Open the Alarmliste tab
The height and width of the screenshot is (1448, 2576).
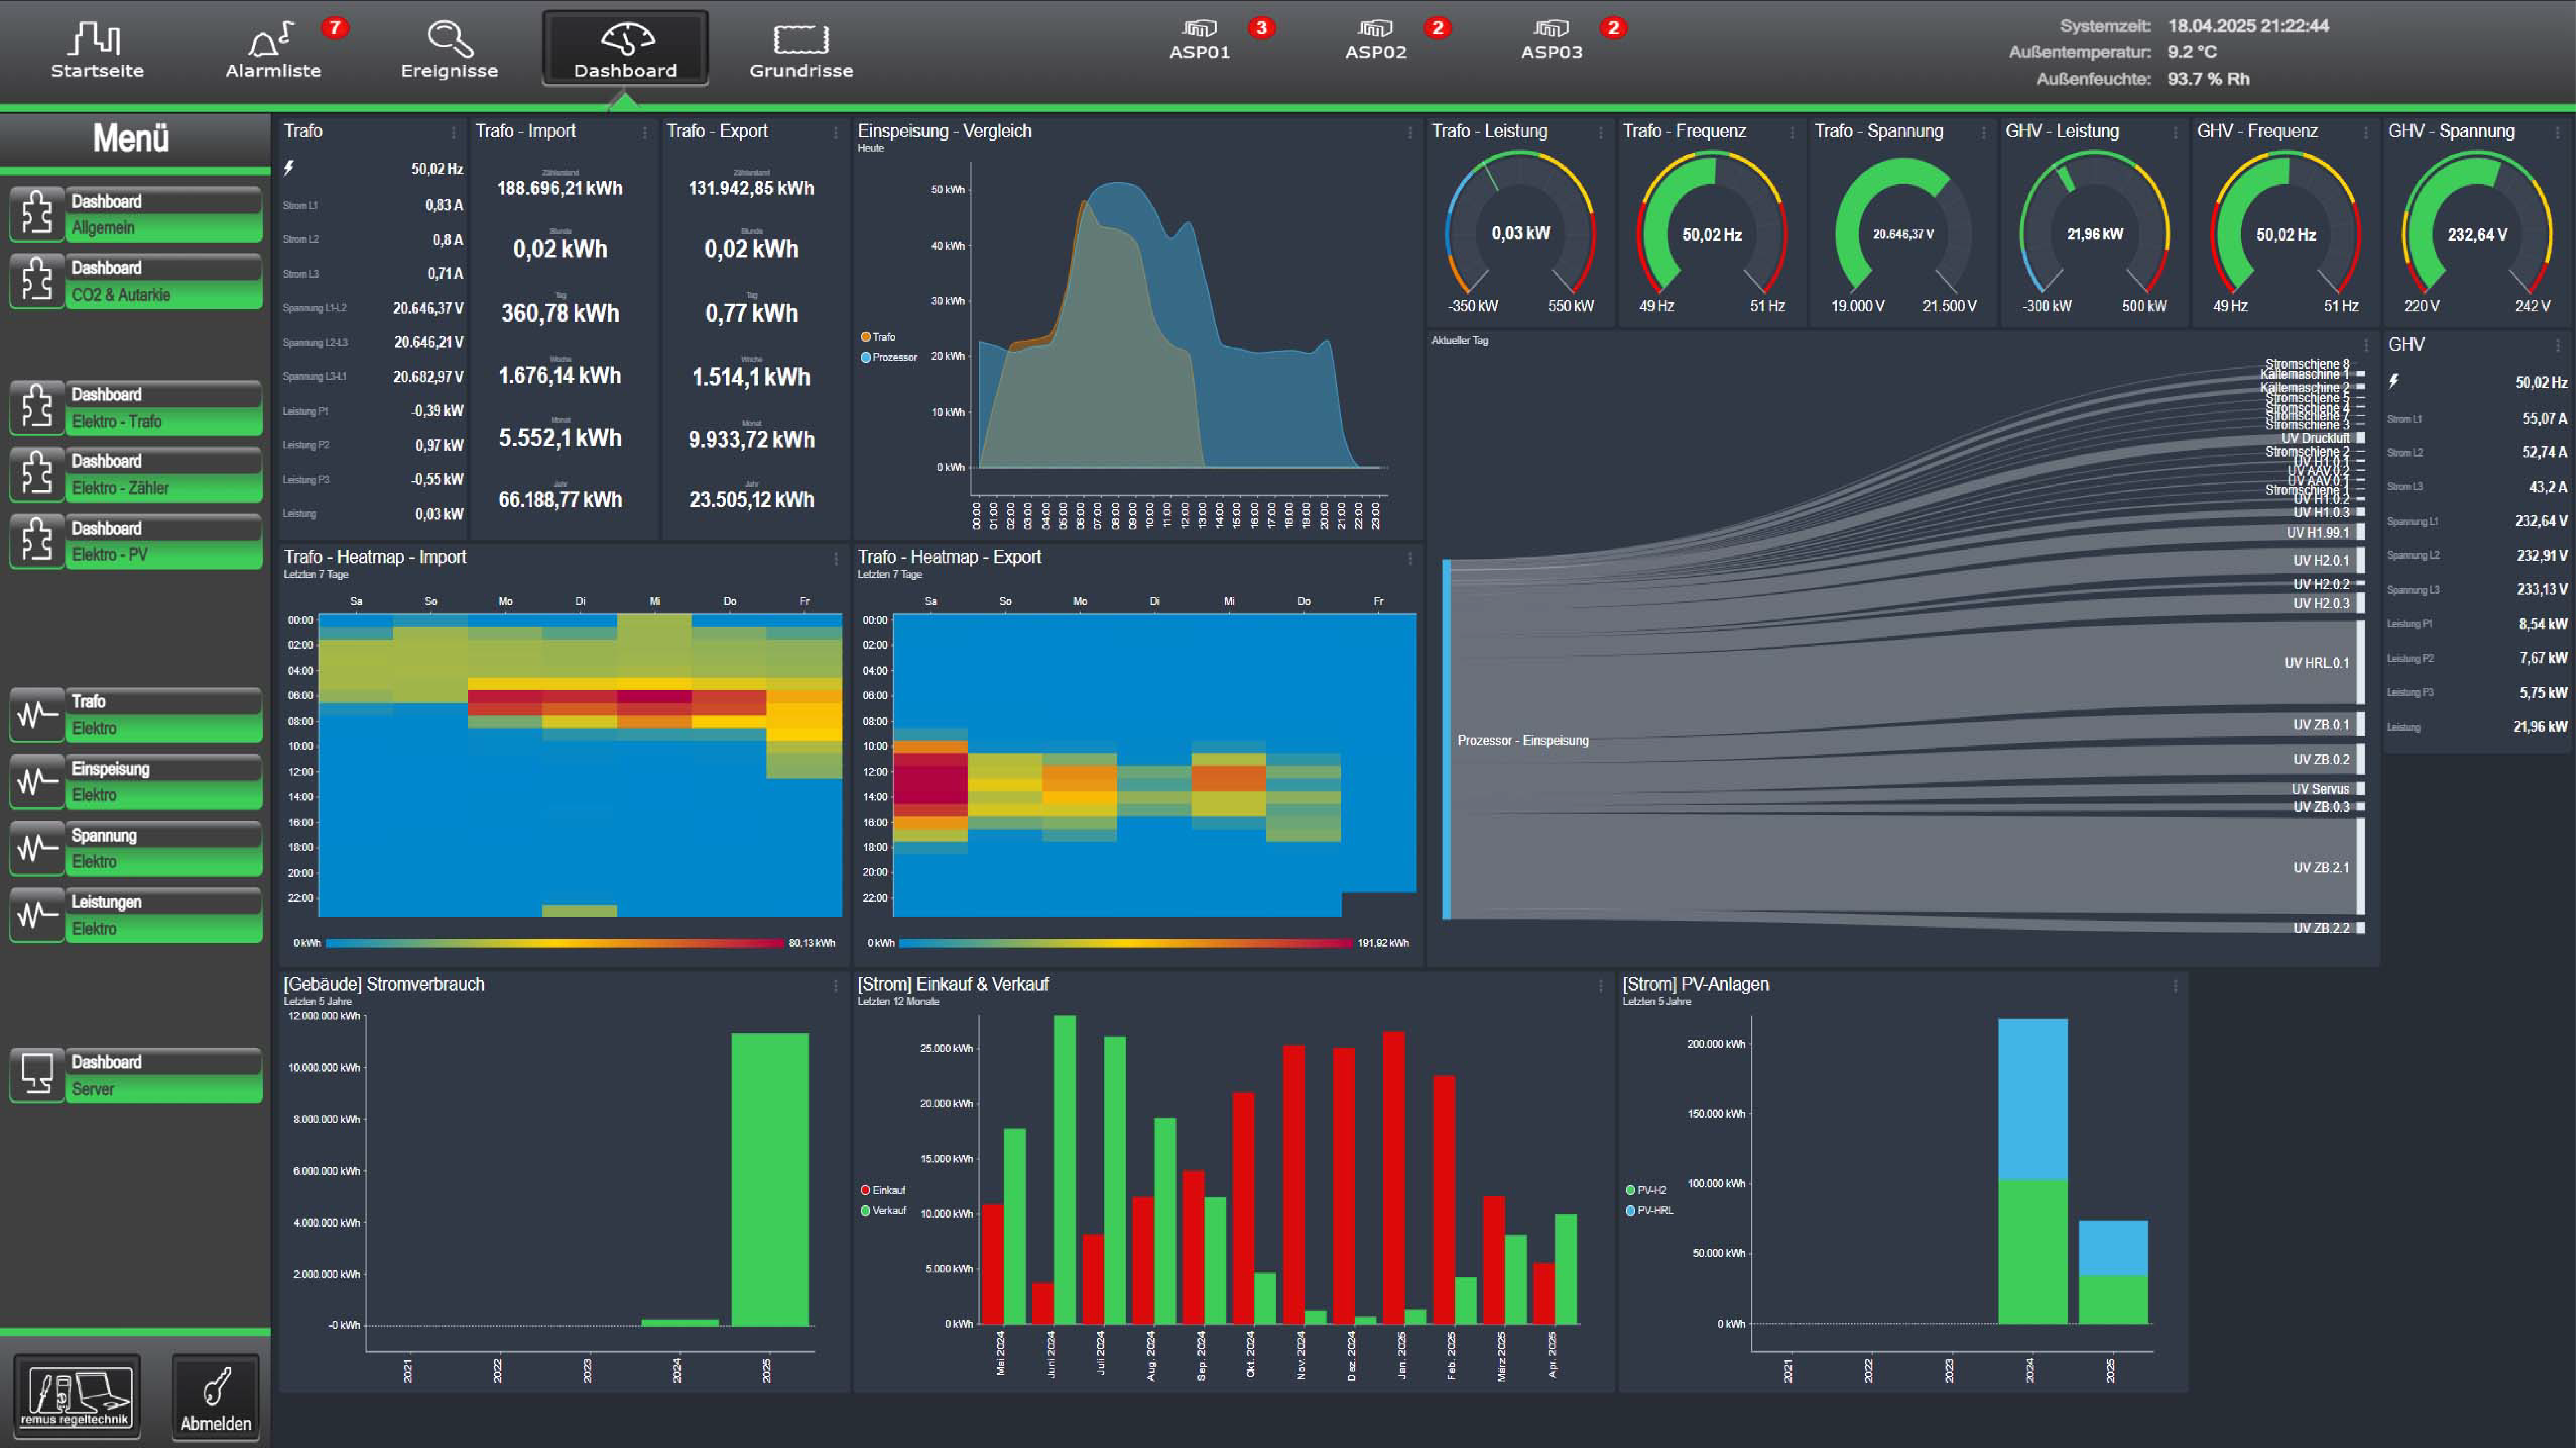[x=273, y=50]
